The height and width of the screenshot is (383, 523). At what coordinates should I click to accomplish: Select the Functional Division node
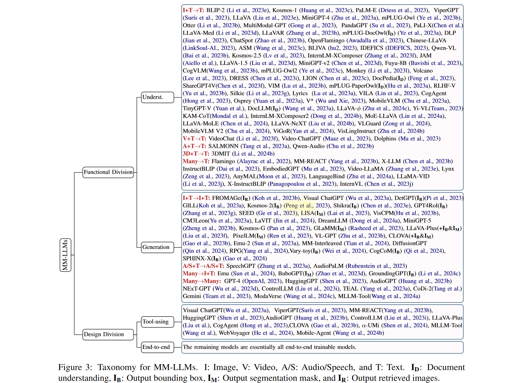pyautogui.click(x=108, y=172)
